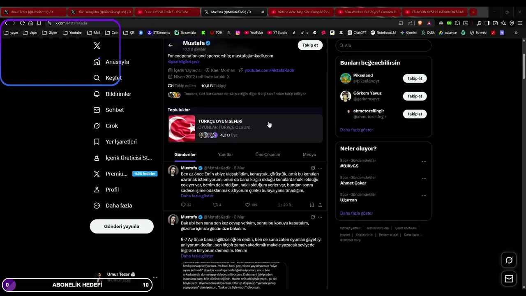The height and width of the screenshot is (296, 526).
Task: Open youtube.com/MstafaKadir profile link
Action: [x=270, y=70]
